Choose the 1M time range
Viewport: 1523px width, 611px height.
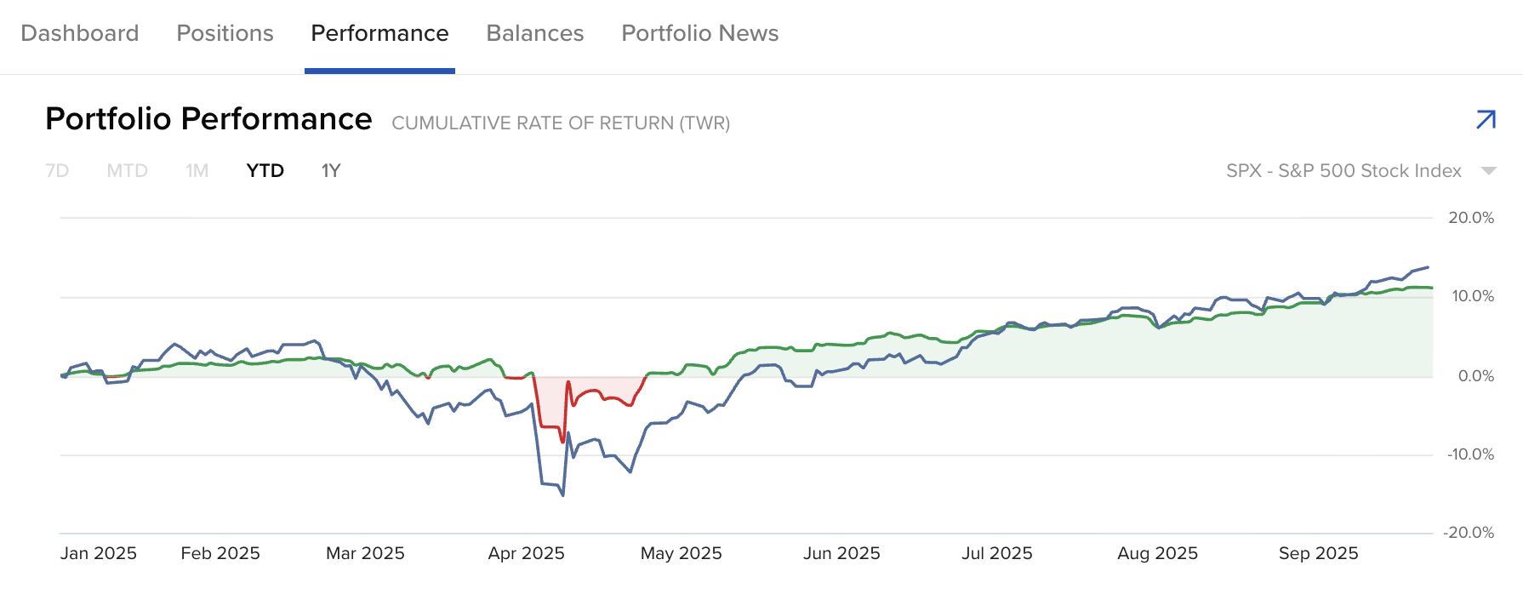197,171
